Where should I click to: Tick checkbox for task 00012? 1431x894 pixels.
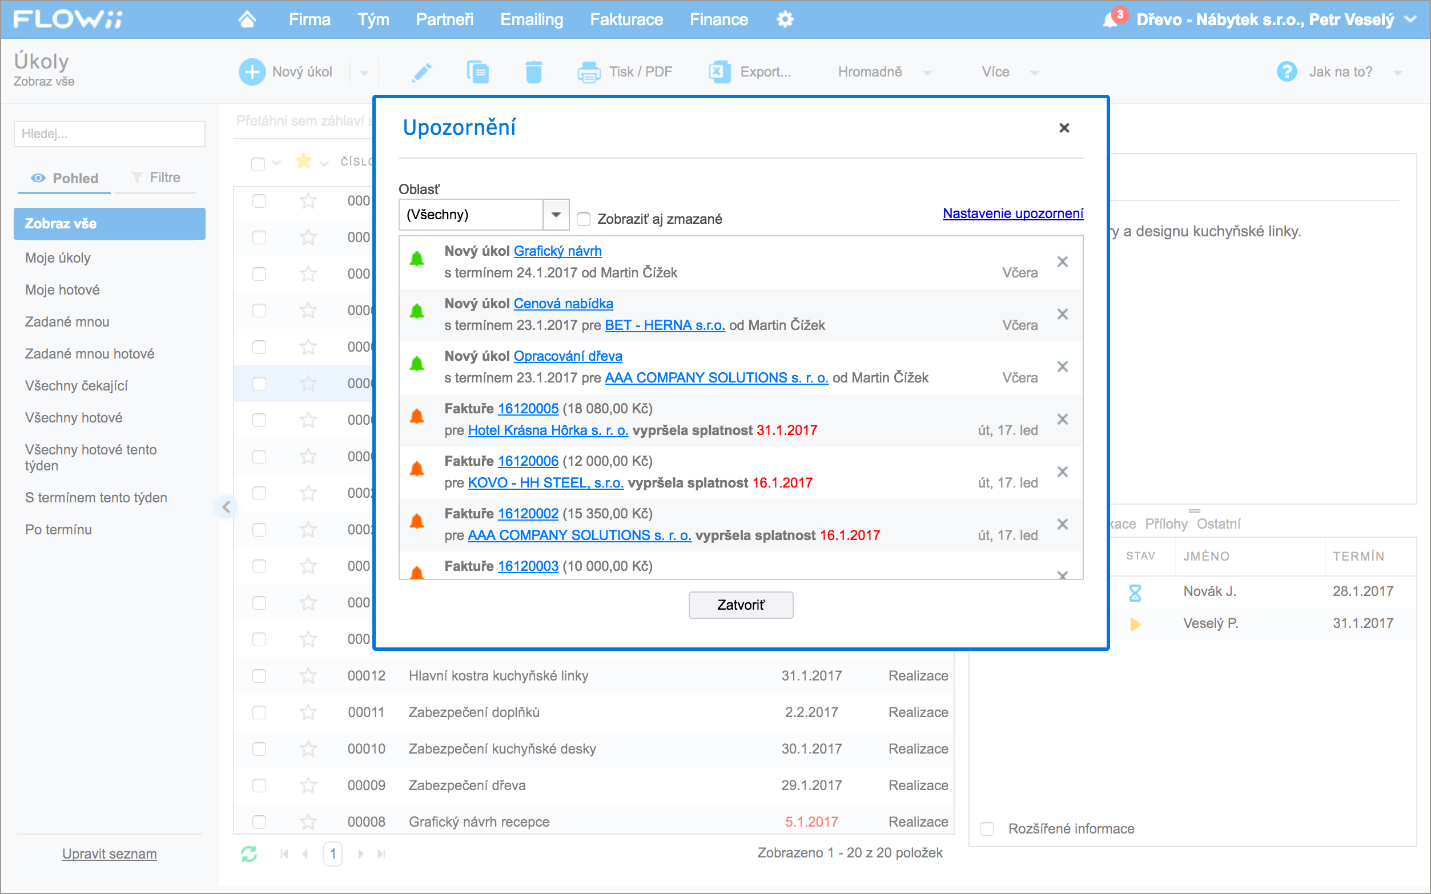click(x=259, y=676)
